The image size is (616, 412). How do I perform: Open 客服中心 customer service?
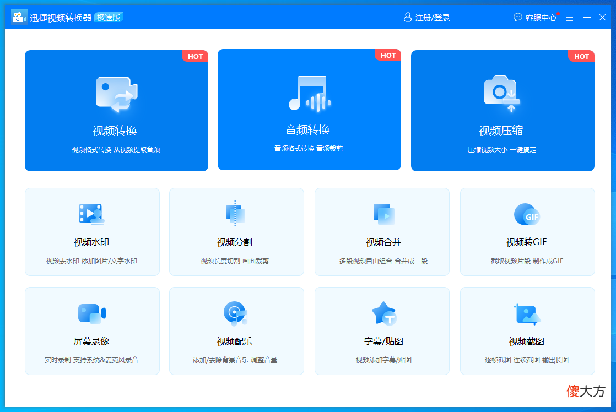click(541, 18)
